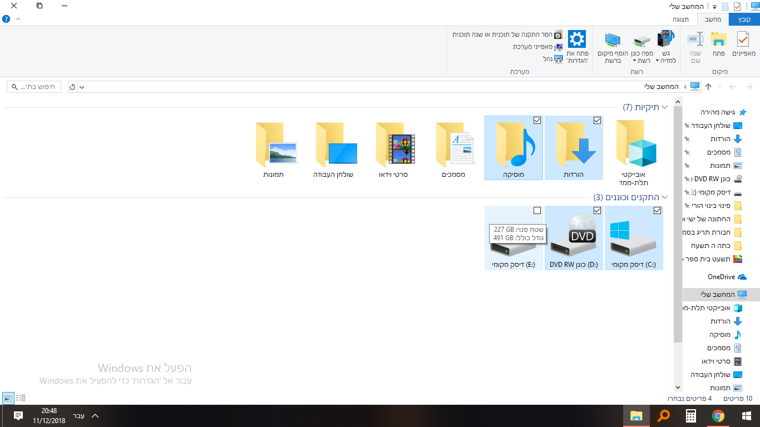Collapse the ribbon with the chevron near Help
The height and width of the screenshot is (427, 760).
[x=18, y=19]
